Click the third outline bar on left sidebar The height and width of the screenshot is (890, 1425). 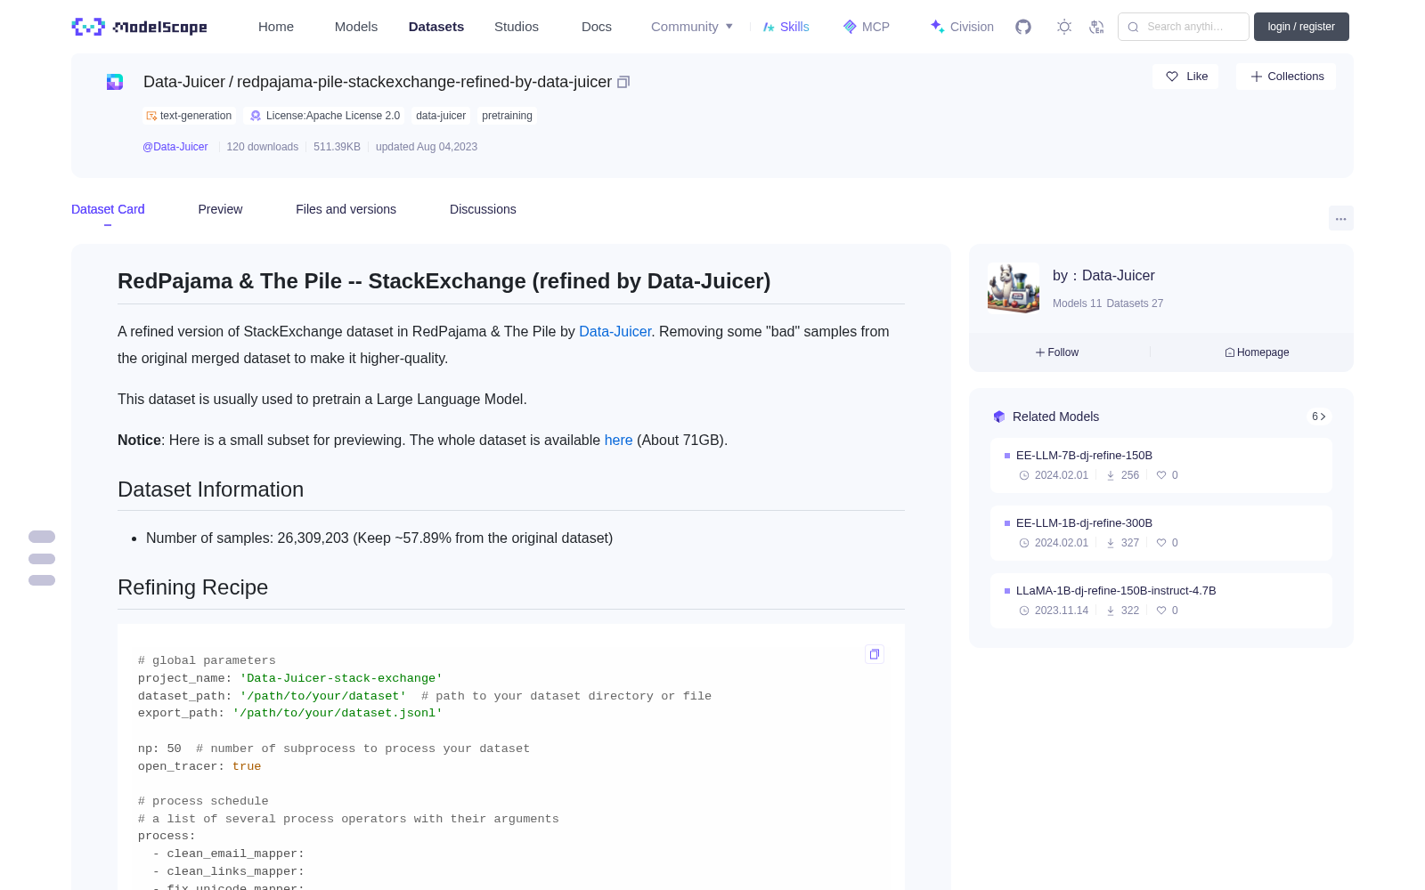point(42,580)
